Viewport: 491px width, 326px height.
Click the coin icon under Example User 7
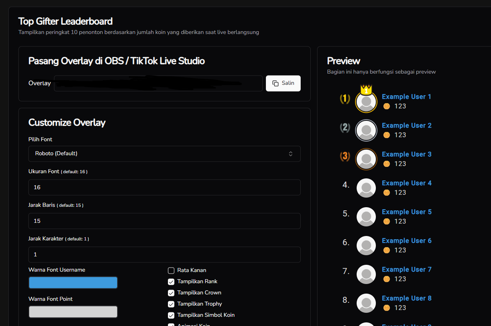click(x=386, y=279)
